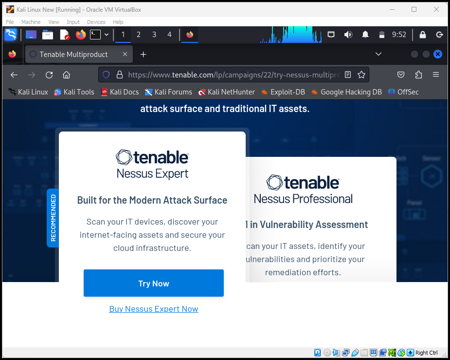Screen dimensions: 450x360
Task: Open the Google Hacking DB bookmark
Action: pos(346,92)
